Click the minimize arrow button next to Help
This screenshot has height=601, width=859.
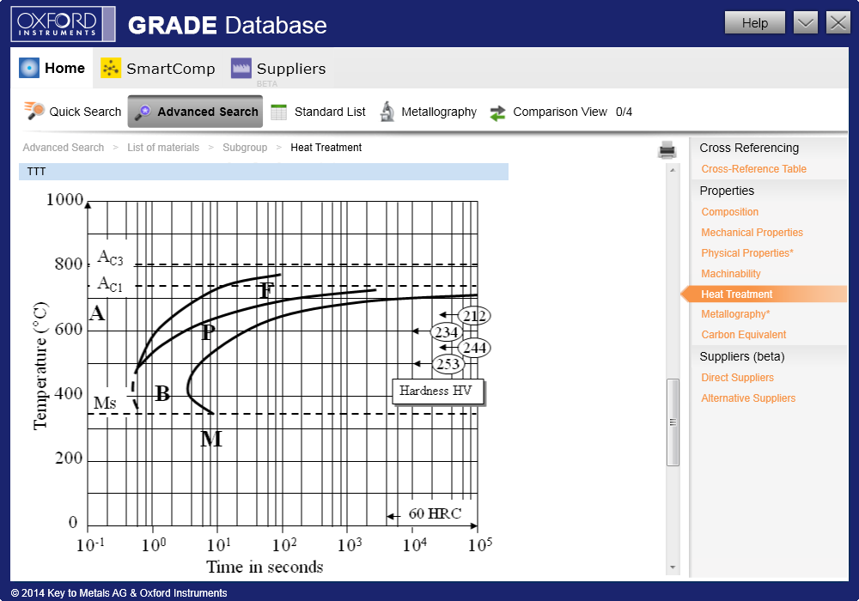click(x=806, y=23)
